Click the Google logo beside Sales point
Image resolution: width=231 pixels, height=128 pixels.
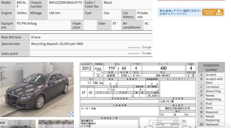[x=146, y=53]
